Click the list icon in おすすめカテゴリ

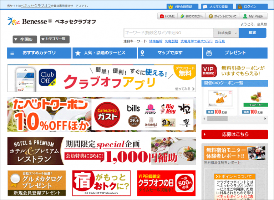tap(12, 53)
